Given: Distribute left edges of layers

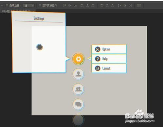Looking at the screenshot, I should pyautogui.click(x=119, y=5).
